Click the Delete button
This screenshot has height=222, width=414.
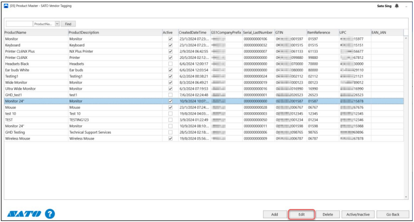click(x=327, y=214)
